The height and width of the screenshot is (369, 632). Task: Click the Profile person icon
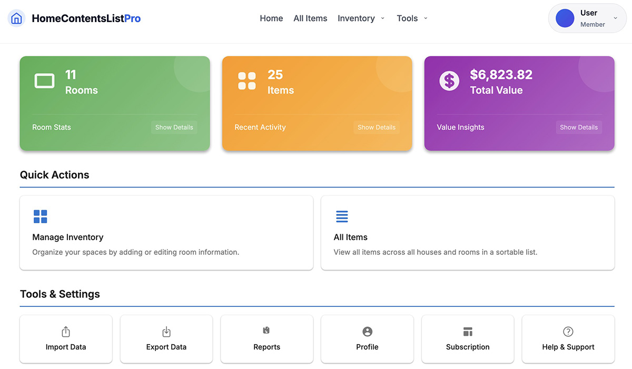(x=367, y=332)
